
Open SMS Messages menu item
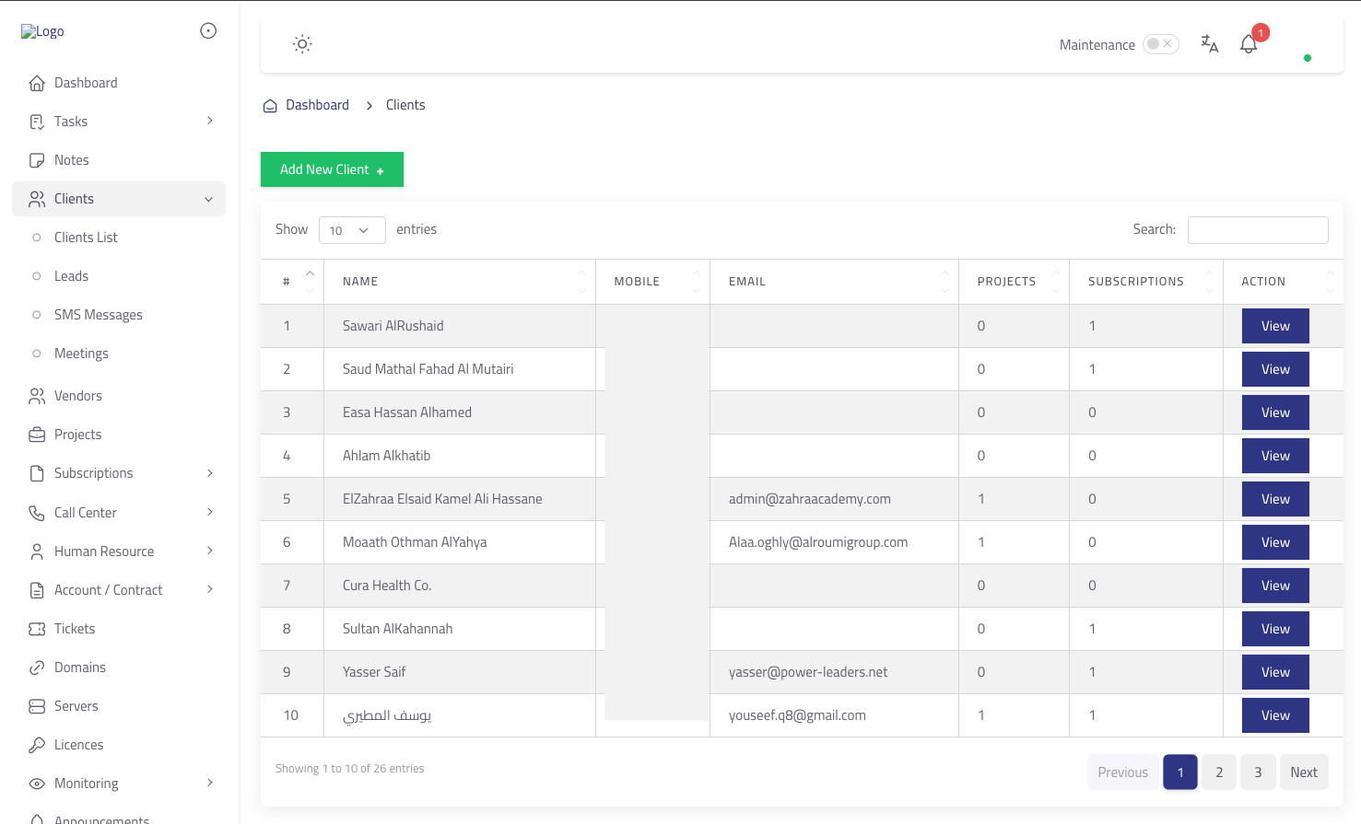pyautogui.click(x=98, y=315)
